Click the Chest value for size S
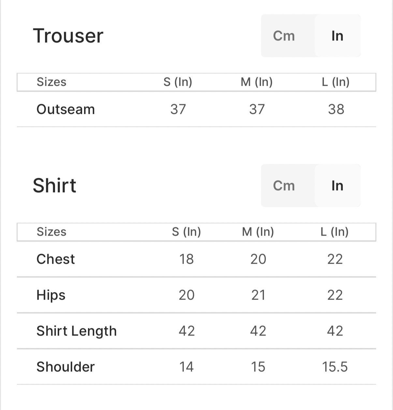 pyautogui.click(x=186, y=259)
